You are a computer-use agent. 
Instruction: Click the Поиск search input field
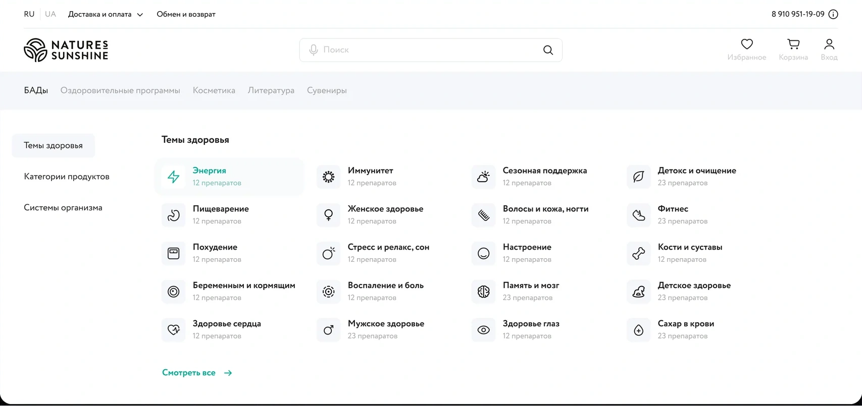click(431, 50)
